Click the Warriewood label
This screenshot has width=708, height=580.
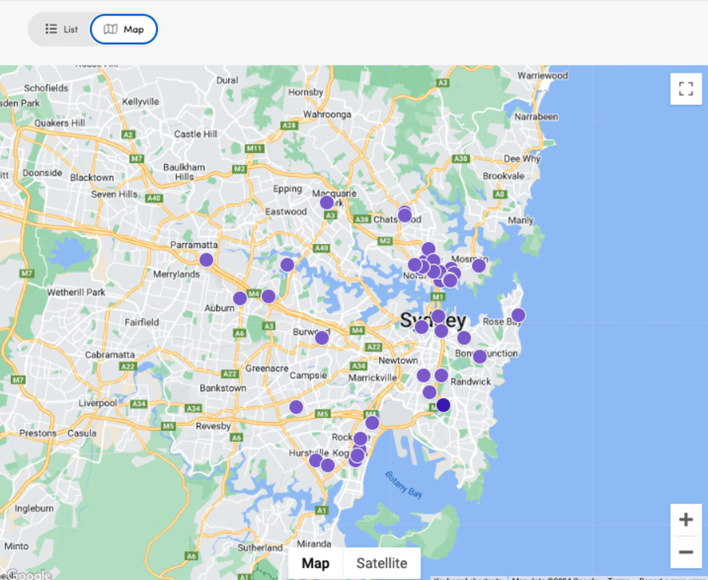[x=543, y=76]
